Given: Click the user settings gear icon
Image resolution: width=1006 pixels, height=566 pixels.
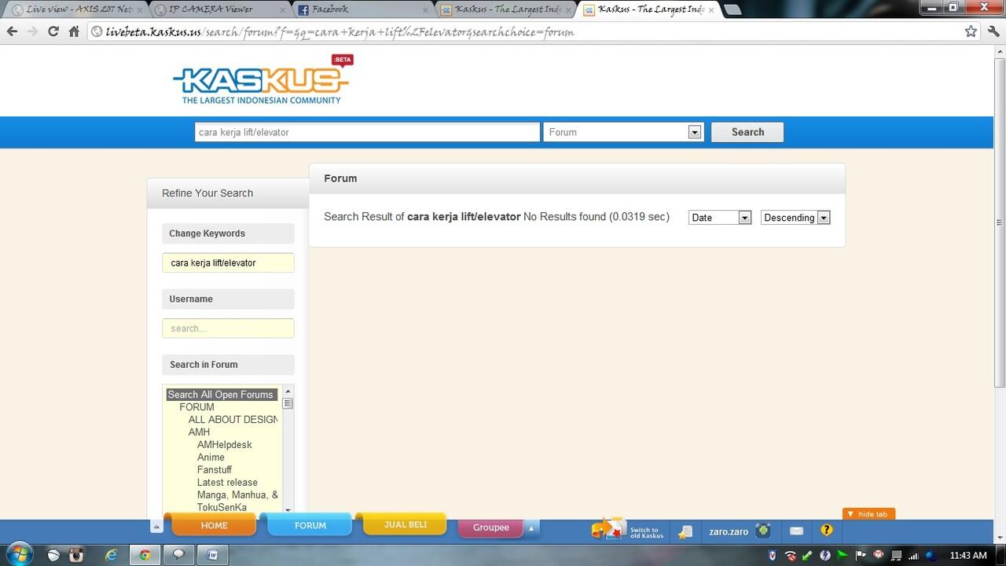Looking at the screenshot, I should click(763, 531).
